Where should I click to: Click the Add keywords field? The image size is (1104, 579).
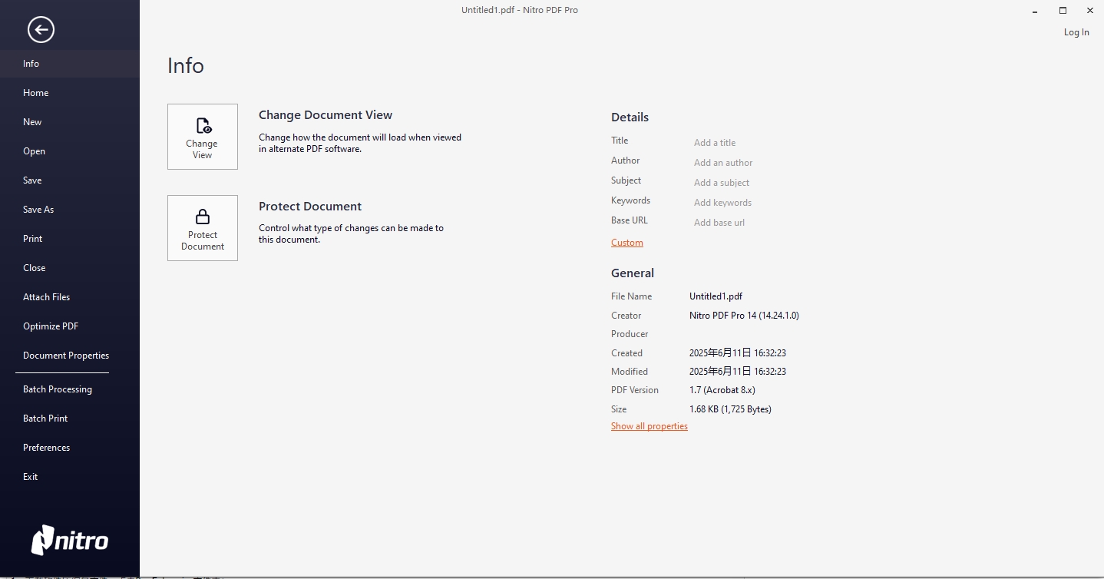pyautogui.click(x=722, y=203)
